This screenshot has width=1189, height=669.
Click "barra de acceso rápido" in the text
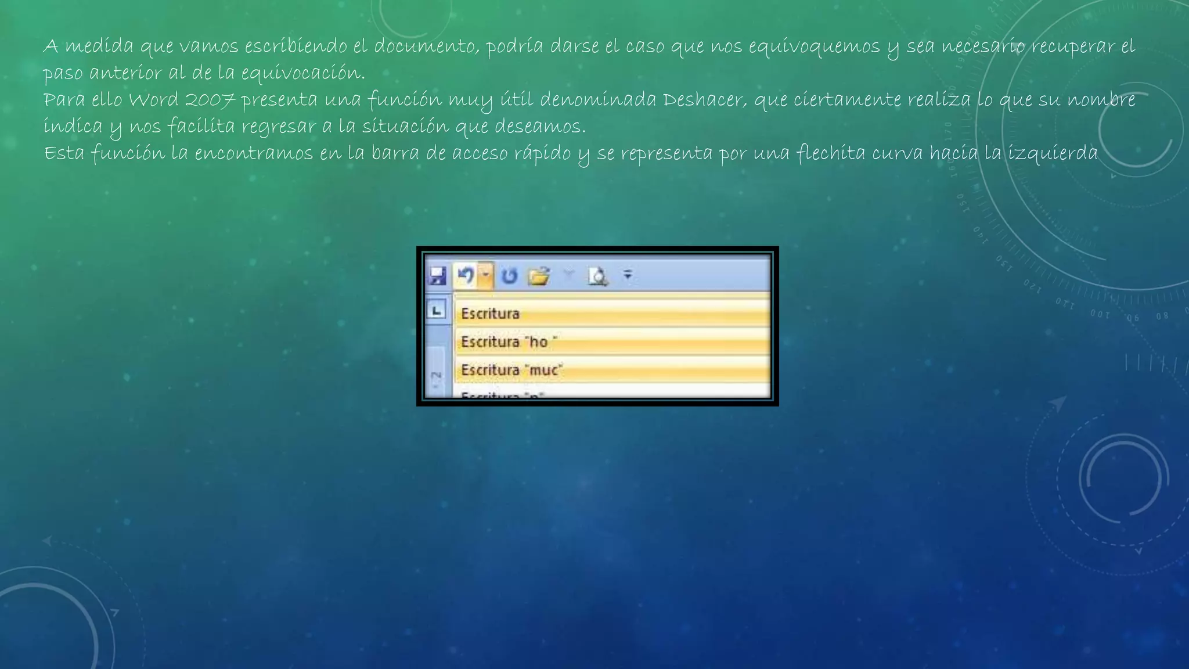471,153
